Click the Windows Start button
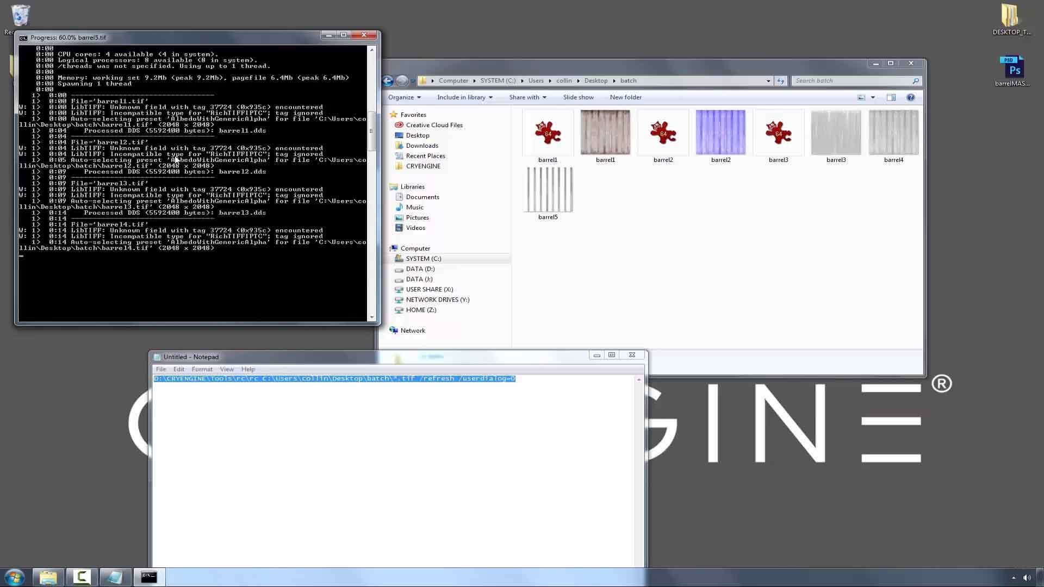The width and height of the screenshot is (1044, 587). tap(15, 577)
